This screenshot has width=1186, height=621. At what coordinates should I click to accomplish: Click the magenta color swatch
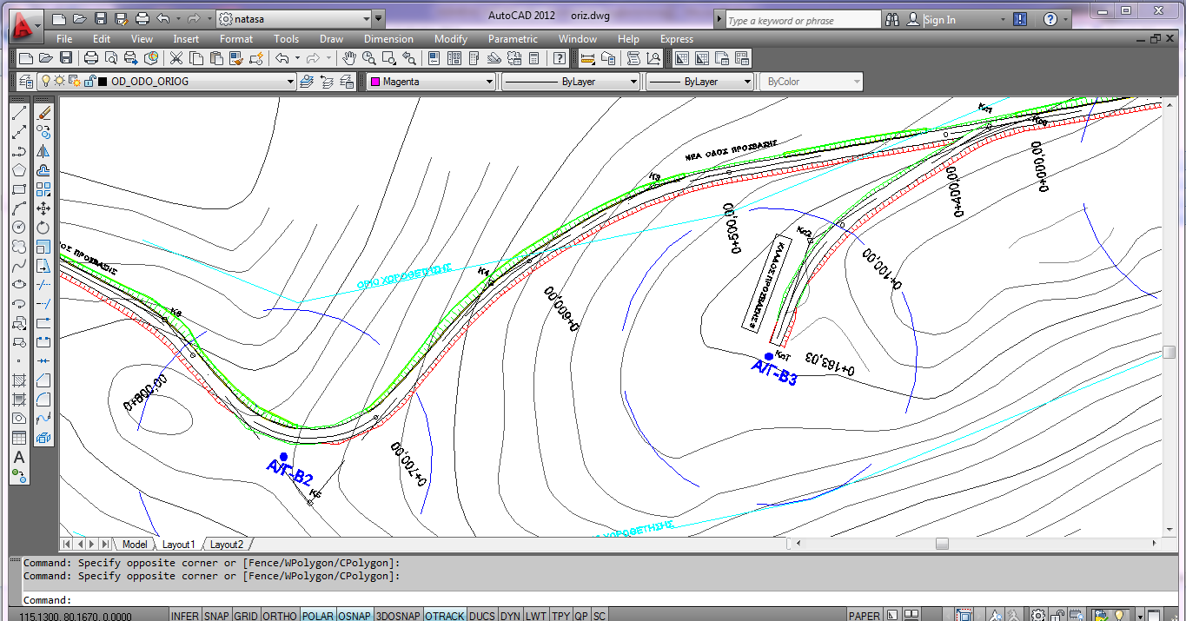[374, 82]
